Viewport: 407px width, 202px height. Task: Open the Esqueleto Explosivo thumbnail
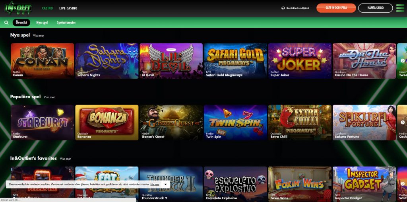click(236, 185)
